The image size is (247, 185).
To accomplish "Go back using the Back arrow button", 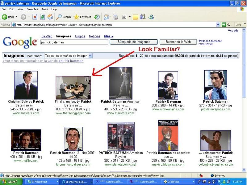I will (x=8, y=17).
